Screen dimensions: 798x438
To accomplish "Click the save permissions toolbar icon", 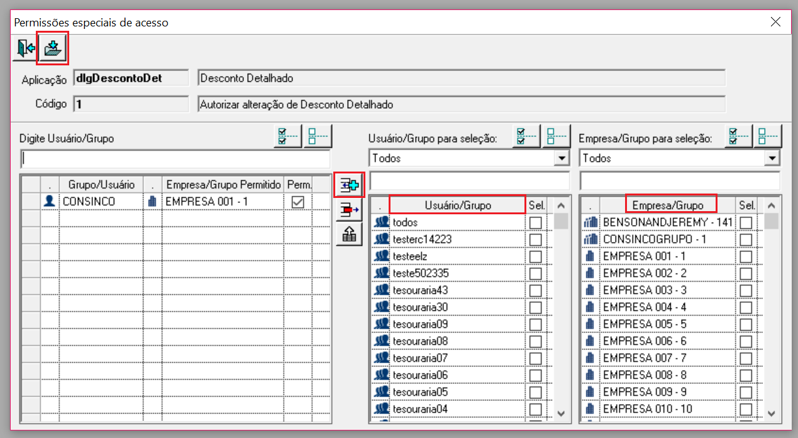I will point(53,48).
